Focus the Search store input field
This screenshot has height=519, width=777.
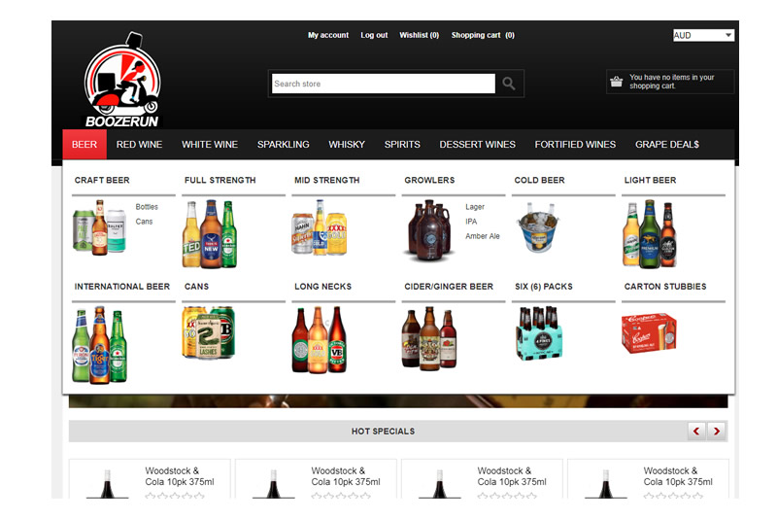click(x=384, y=84)
